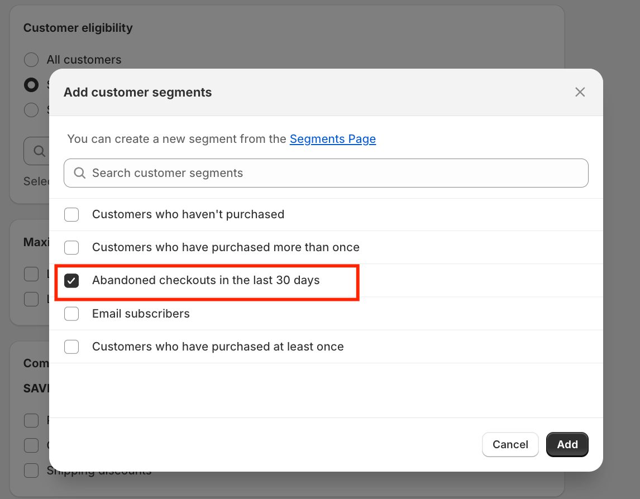Check "Customers who haven't purchased" segment
This screenshot has height=499, width=640.
pos(71,214)
